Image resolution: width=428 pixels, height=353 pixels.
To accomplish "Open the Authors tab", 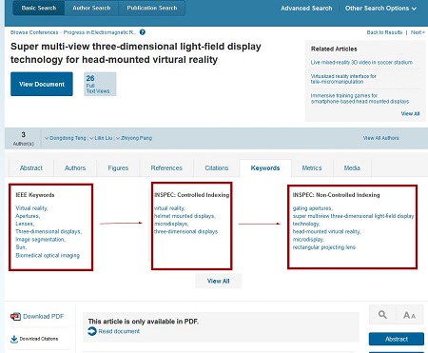I will pyautogui.click(x=75, y=167).
